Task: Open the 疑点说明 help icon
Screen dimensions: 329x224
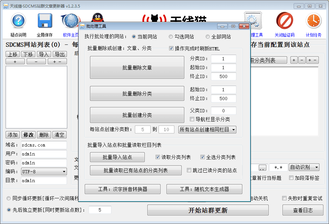Action: [18, 20]
